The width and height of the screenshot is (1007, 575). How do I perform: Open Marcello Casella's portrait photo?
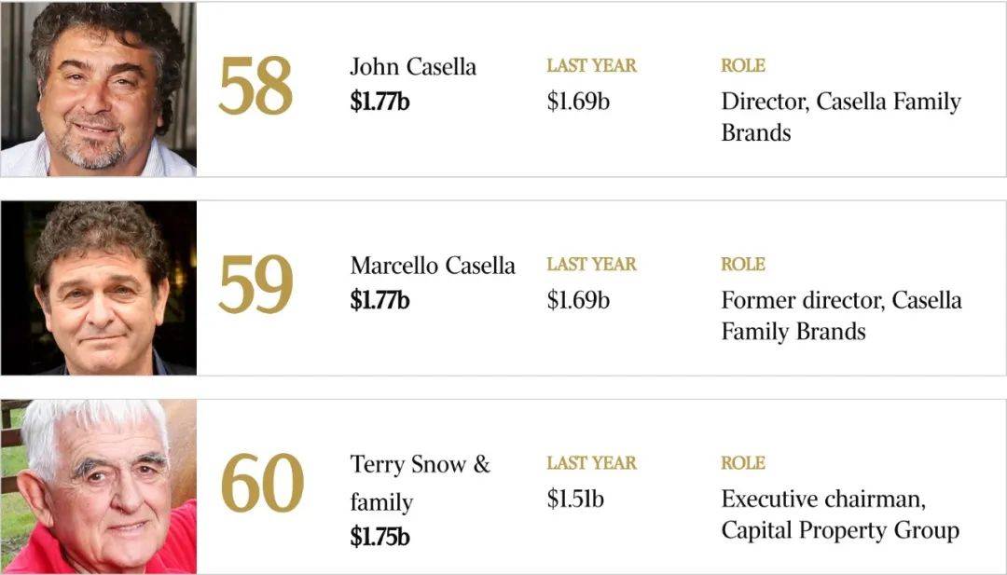[x=98, y=288]
